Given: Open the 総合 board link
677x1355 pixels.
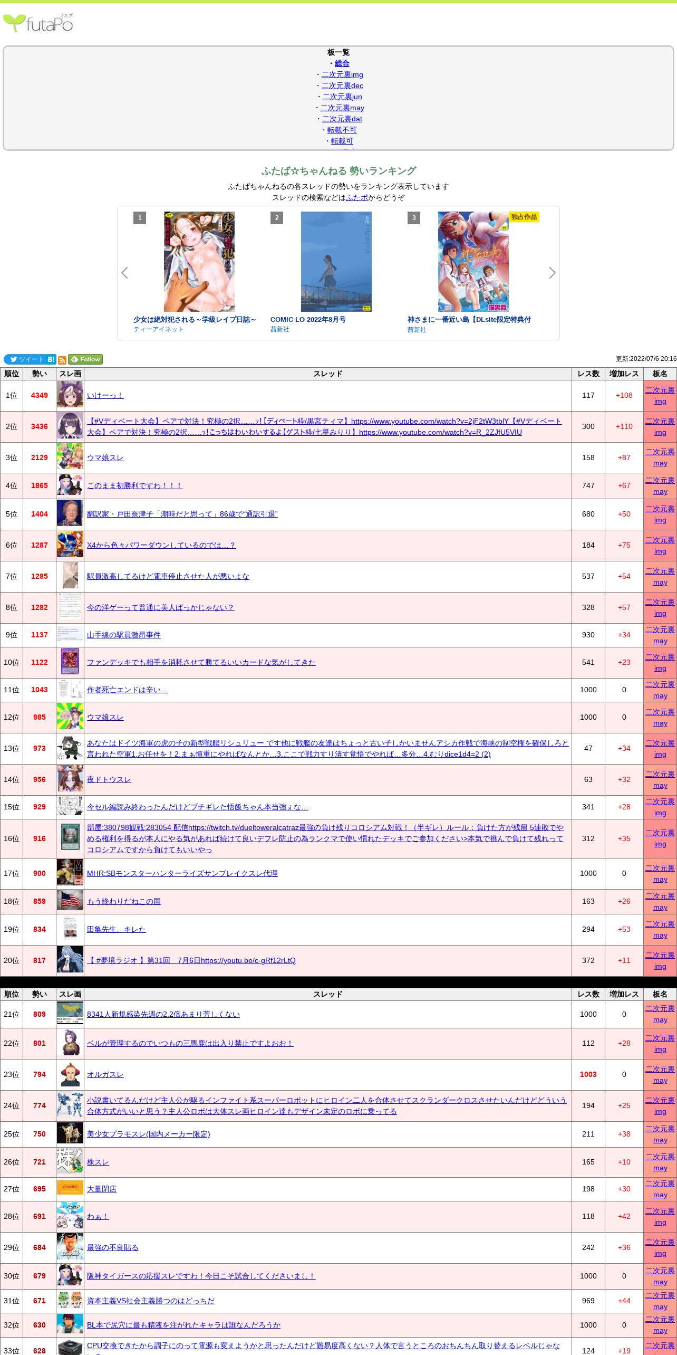Looking at the screenshot, I should click(342, 63).
